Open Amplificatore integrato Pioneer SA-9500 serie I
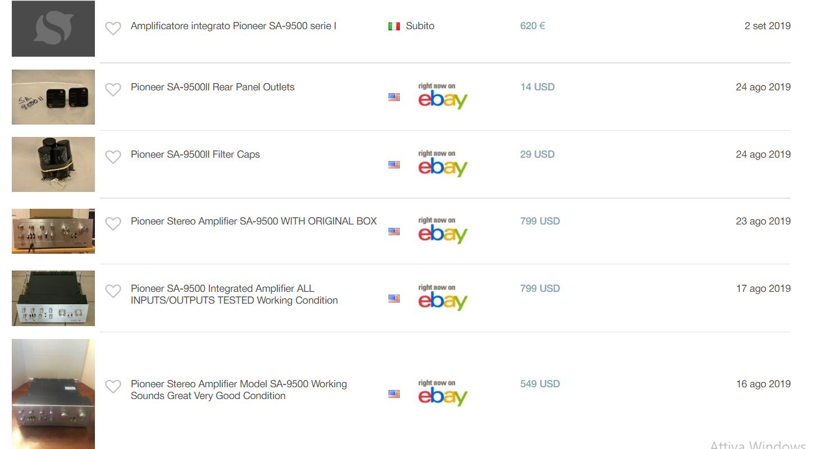The height and width of the screenshot is (449, 817). [x=233, y=26]
